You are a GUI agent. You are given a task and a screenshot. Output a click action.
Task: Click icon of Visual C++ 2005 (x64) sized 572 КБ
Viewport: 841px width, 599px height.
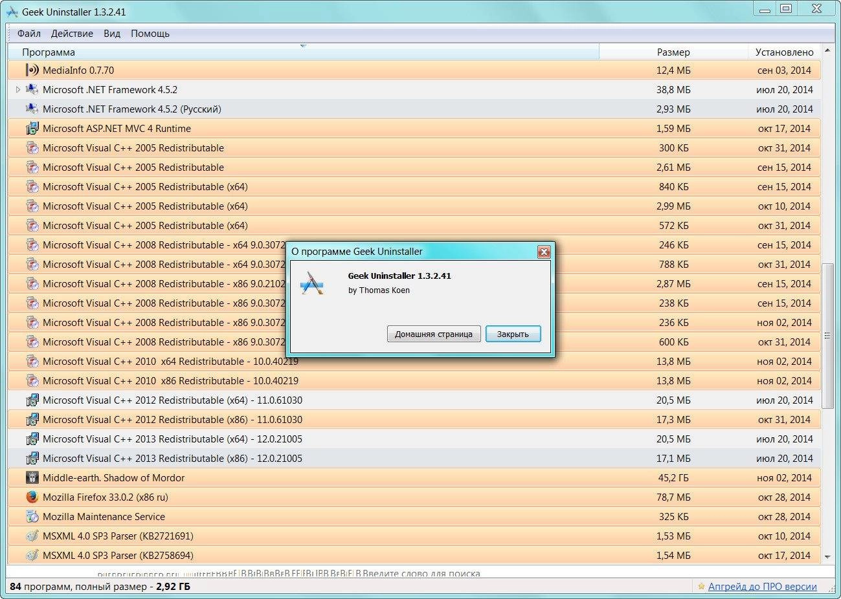[32, 225]
